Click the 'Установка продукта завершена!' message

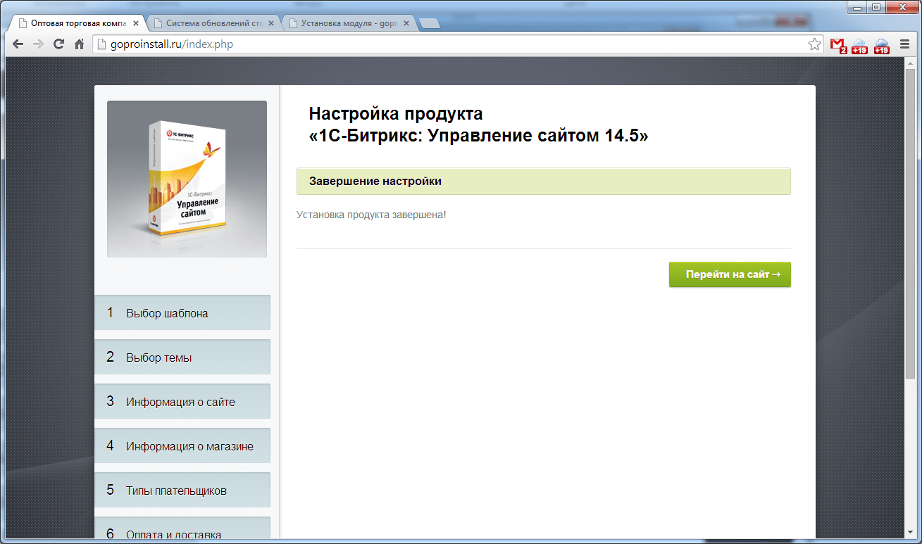(x=372, y=214)
